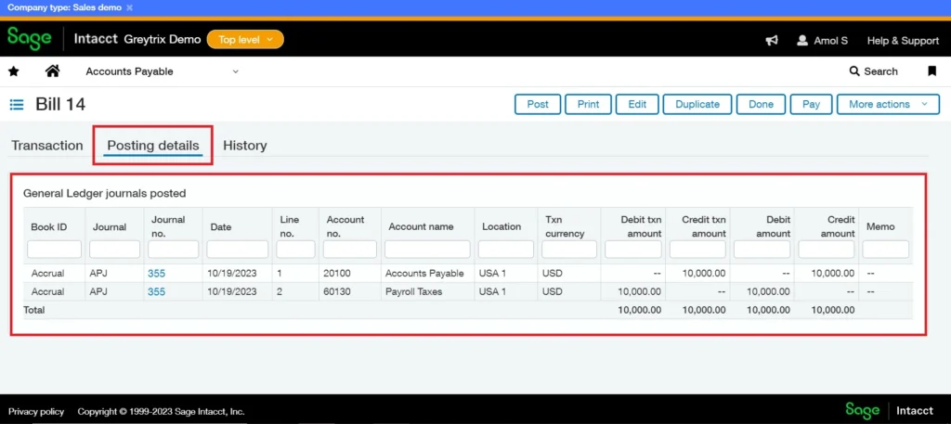Viewport: 951px width, 424px height.
Task: Click the Post button
Action: [538, 105]
